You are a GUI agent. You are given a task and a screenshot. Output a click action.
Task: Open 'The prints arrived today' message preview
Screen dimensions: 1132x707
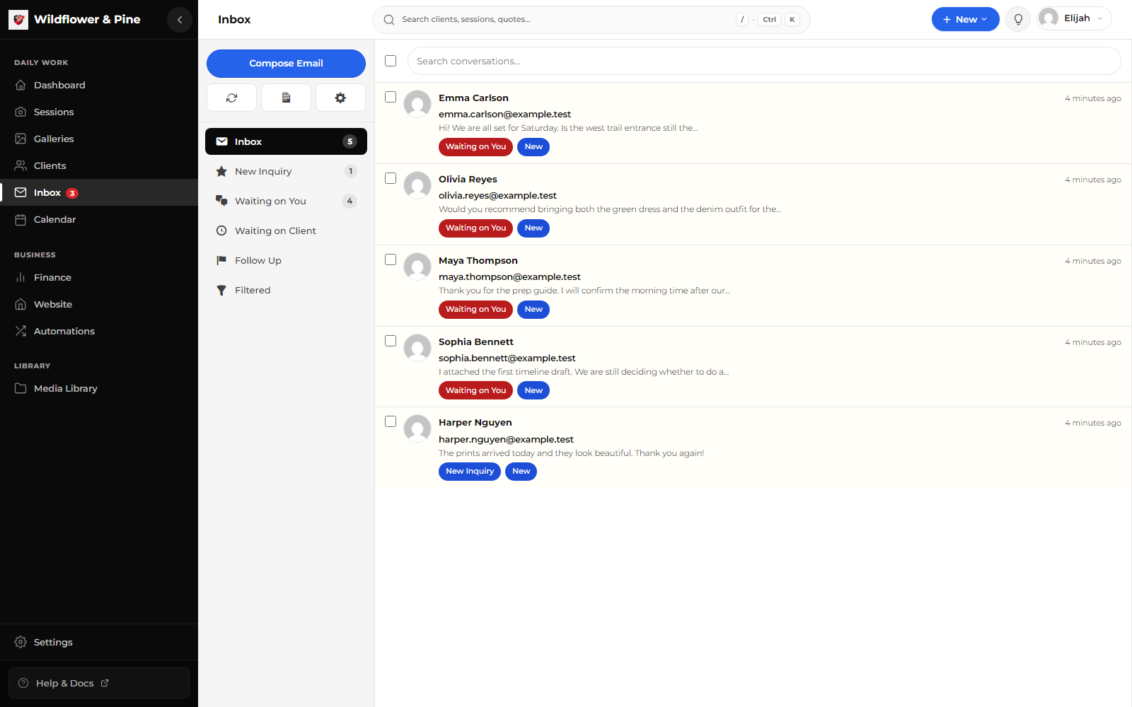[572, 453]
